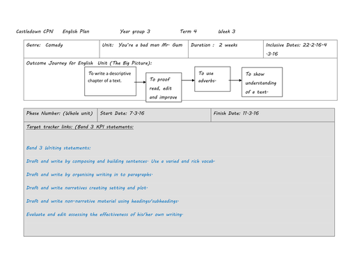Screen dimensions: 348x268
Task: Click the 'Genre: Comedy' table cell
Action: (x=61, y=49)
